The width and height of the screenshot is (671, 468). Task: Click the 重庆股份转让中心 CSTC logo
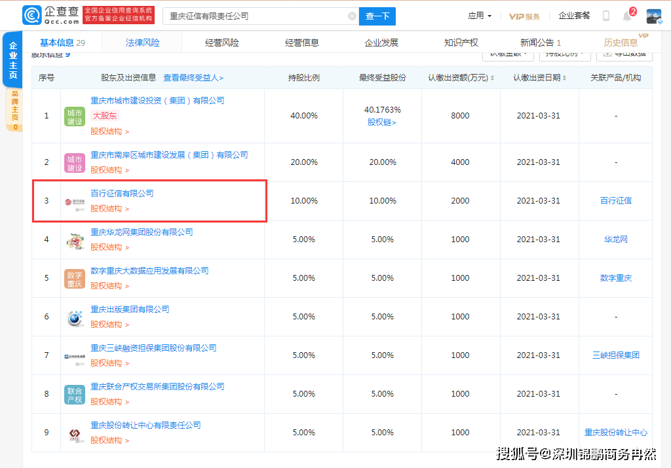point(75,435)
